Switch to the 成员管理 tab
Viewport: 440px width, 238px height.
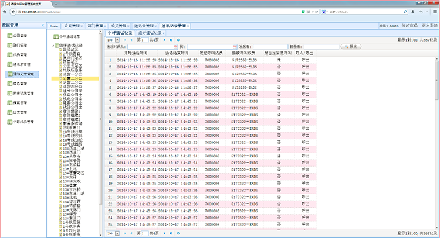(119, 26)
